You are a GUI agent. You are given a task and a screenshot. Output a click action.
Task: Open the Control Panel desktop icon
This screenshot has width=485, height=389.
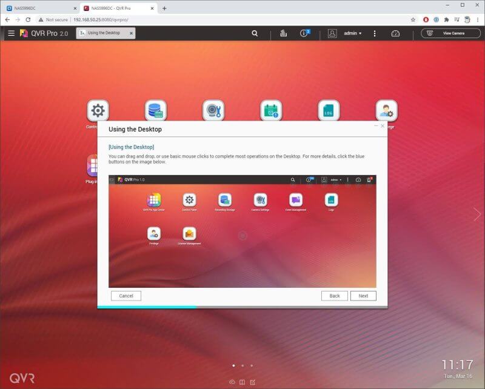(x=98, y=111)
